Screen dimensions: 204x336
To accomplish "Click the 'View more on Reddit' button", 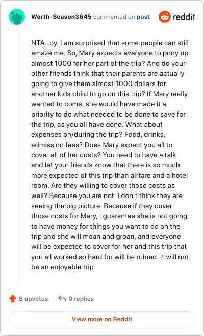I will [x=102, y=319].
